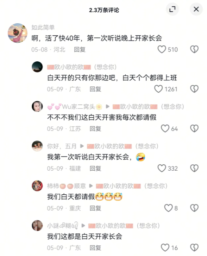207x256 pixels.
Task: Reply to the Hebei comment from 05-08
Action: (80, 49)
